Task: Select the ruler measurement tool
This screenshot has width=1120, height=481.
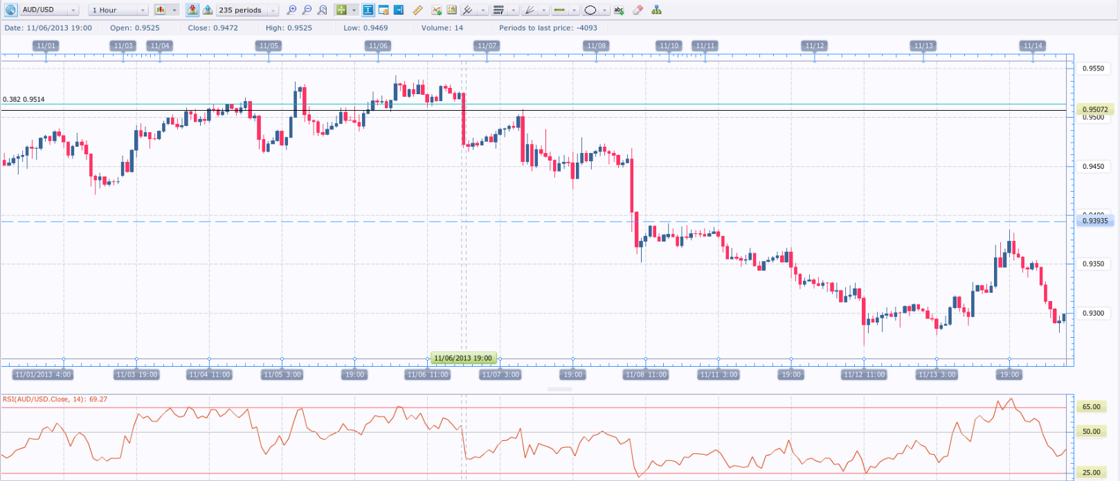Action: click(417, 10)
